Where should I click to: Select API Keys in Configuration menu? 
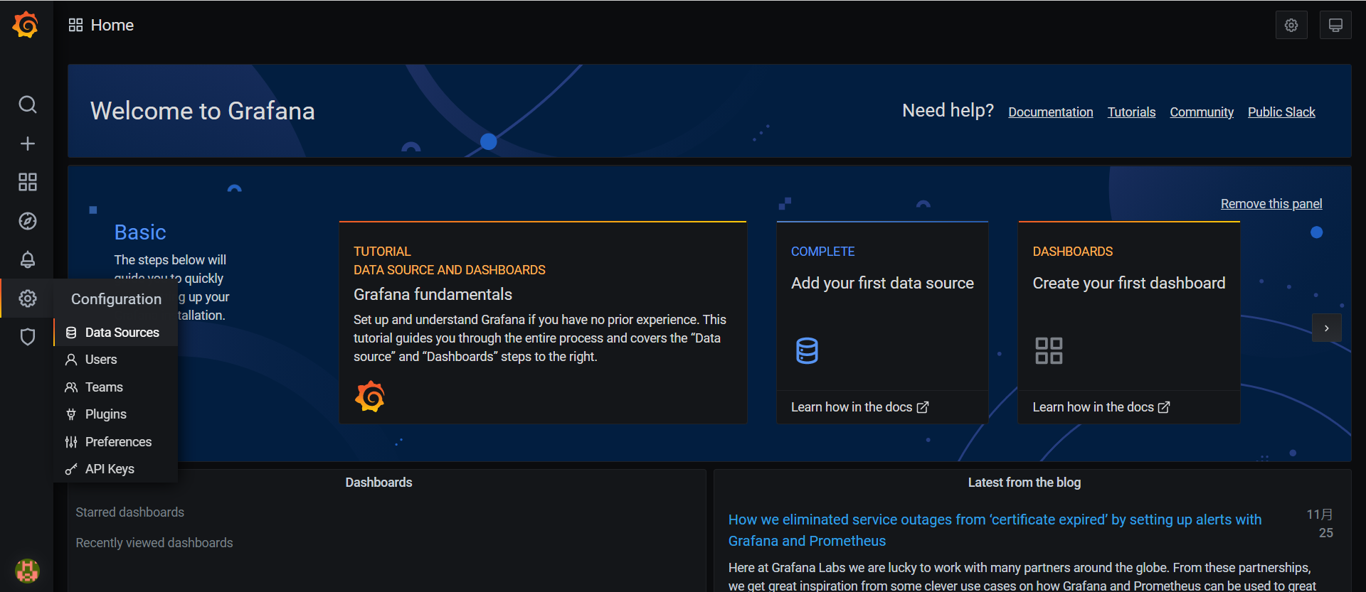[x=115, y=469]
